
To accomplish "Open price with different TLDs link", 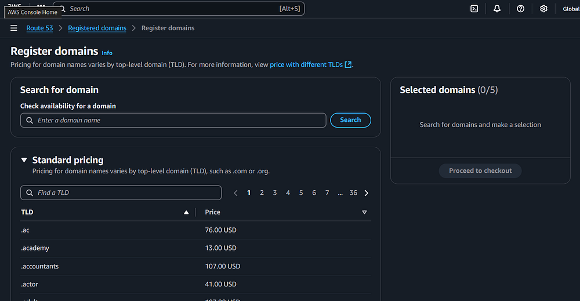I will click(x=310, y=64).
